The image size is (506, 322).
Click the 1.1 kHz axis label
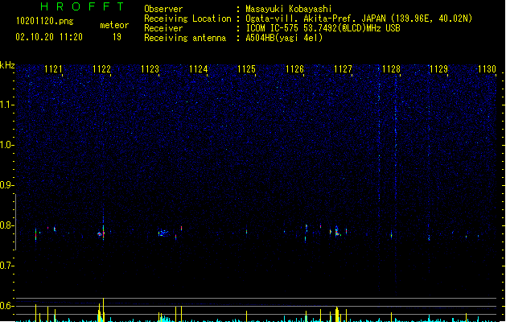coord(6,105)
